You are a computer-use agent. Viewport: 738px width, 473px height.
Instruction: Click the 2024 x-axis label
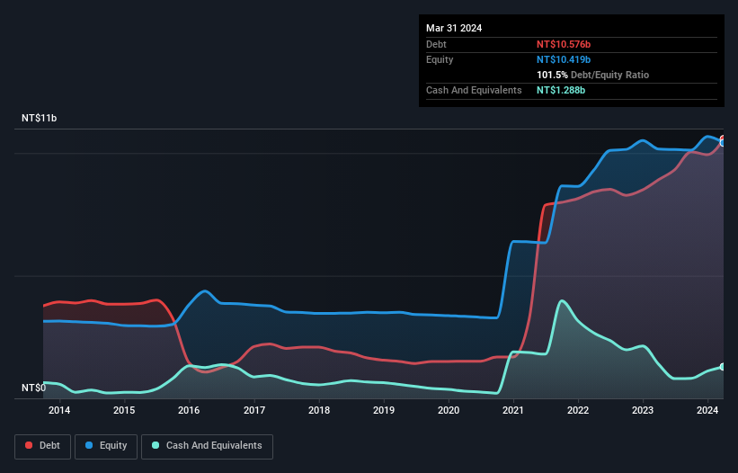707,410
